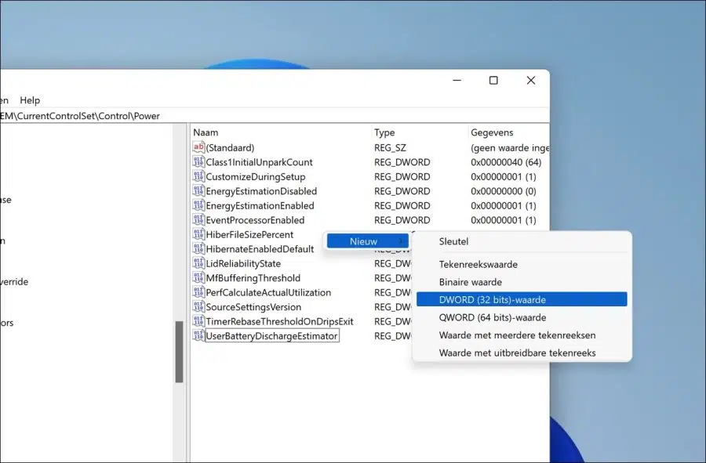Close the Registry Editor window
The image size is (706, 463).
[x=531, y=80]
